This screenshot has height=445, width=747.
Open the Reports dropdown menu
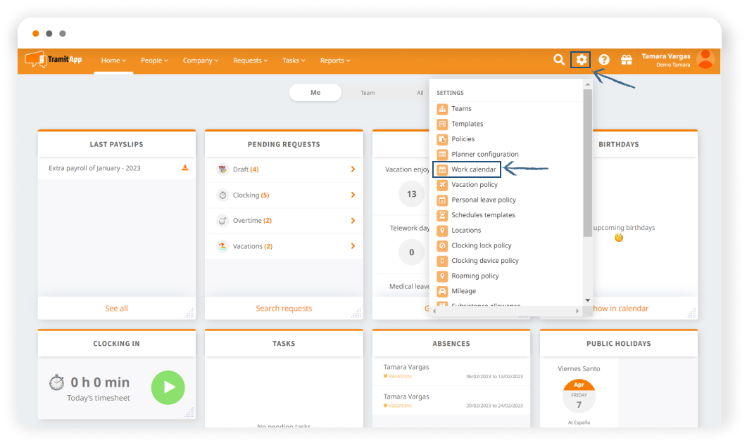[335, 60]
